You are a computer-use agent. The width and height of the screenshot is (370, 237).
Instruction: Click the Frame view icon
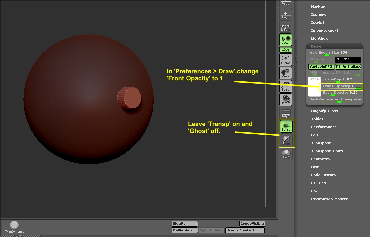pyautogui.click(x=286, y=60)
